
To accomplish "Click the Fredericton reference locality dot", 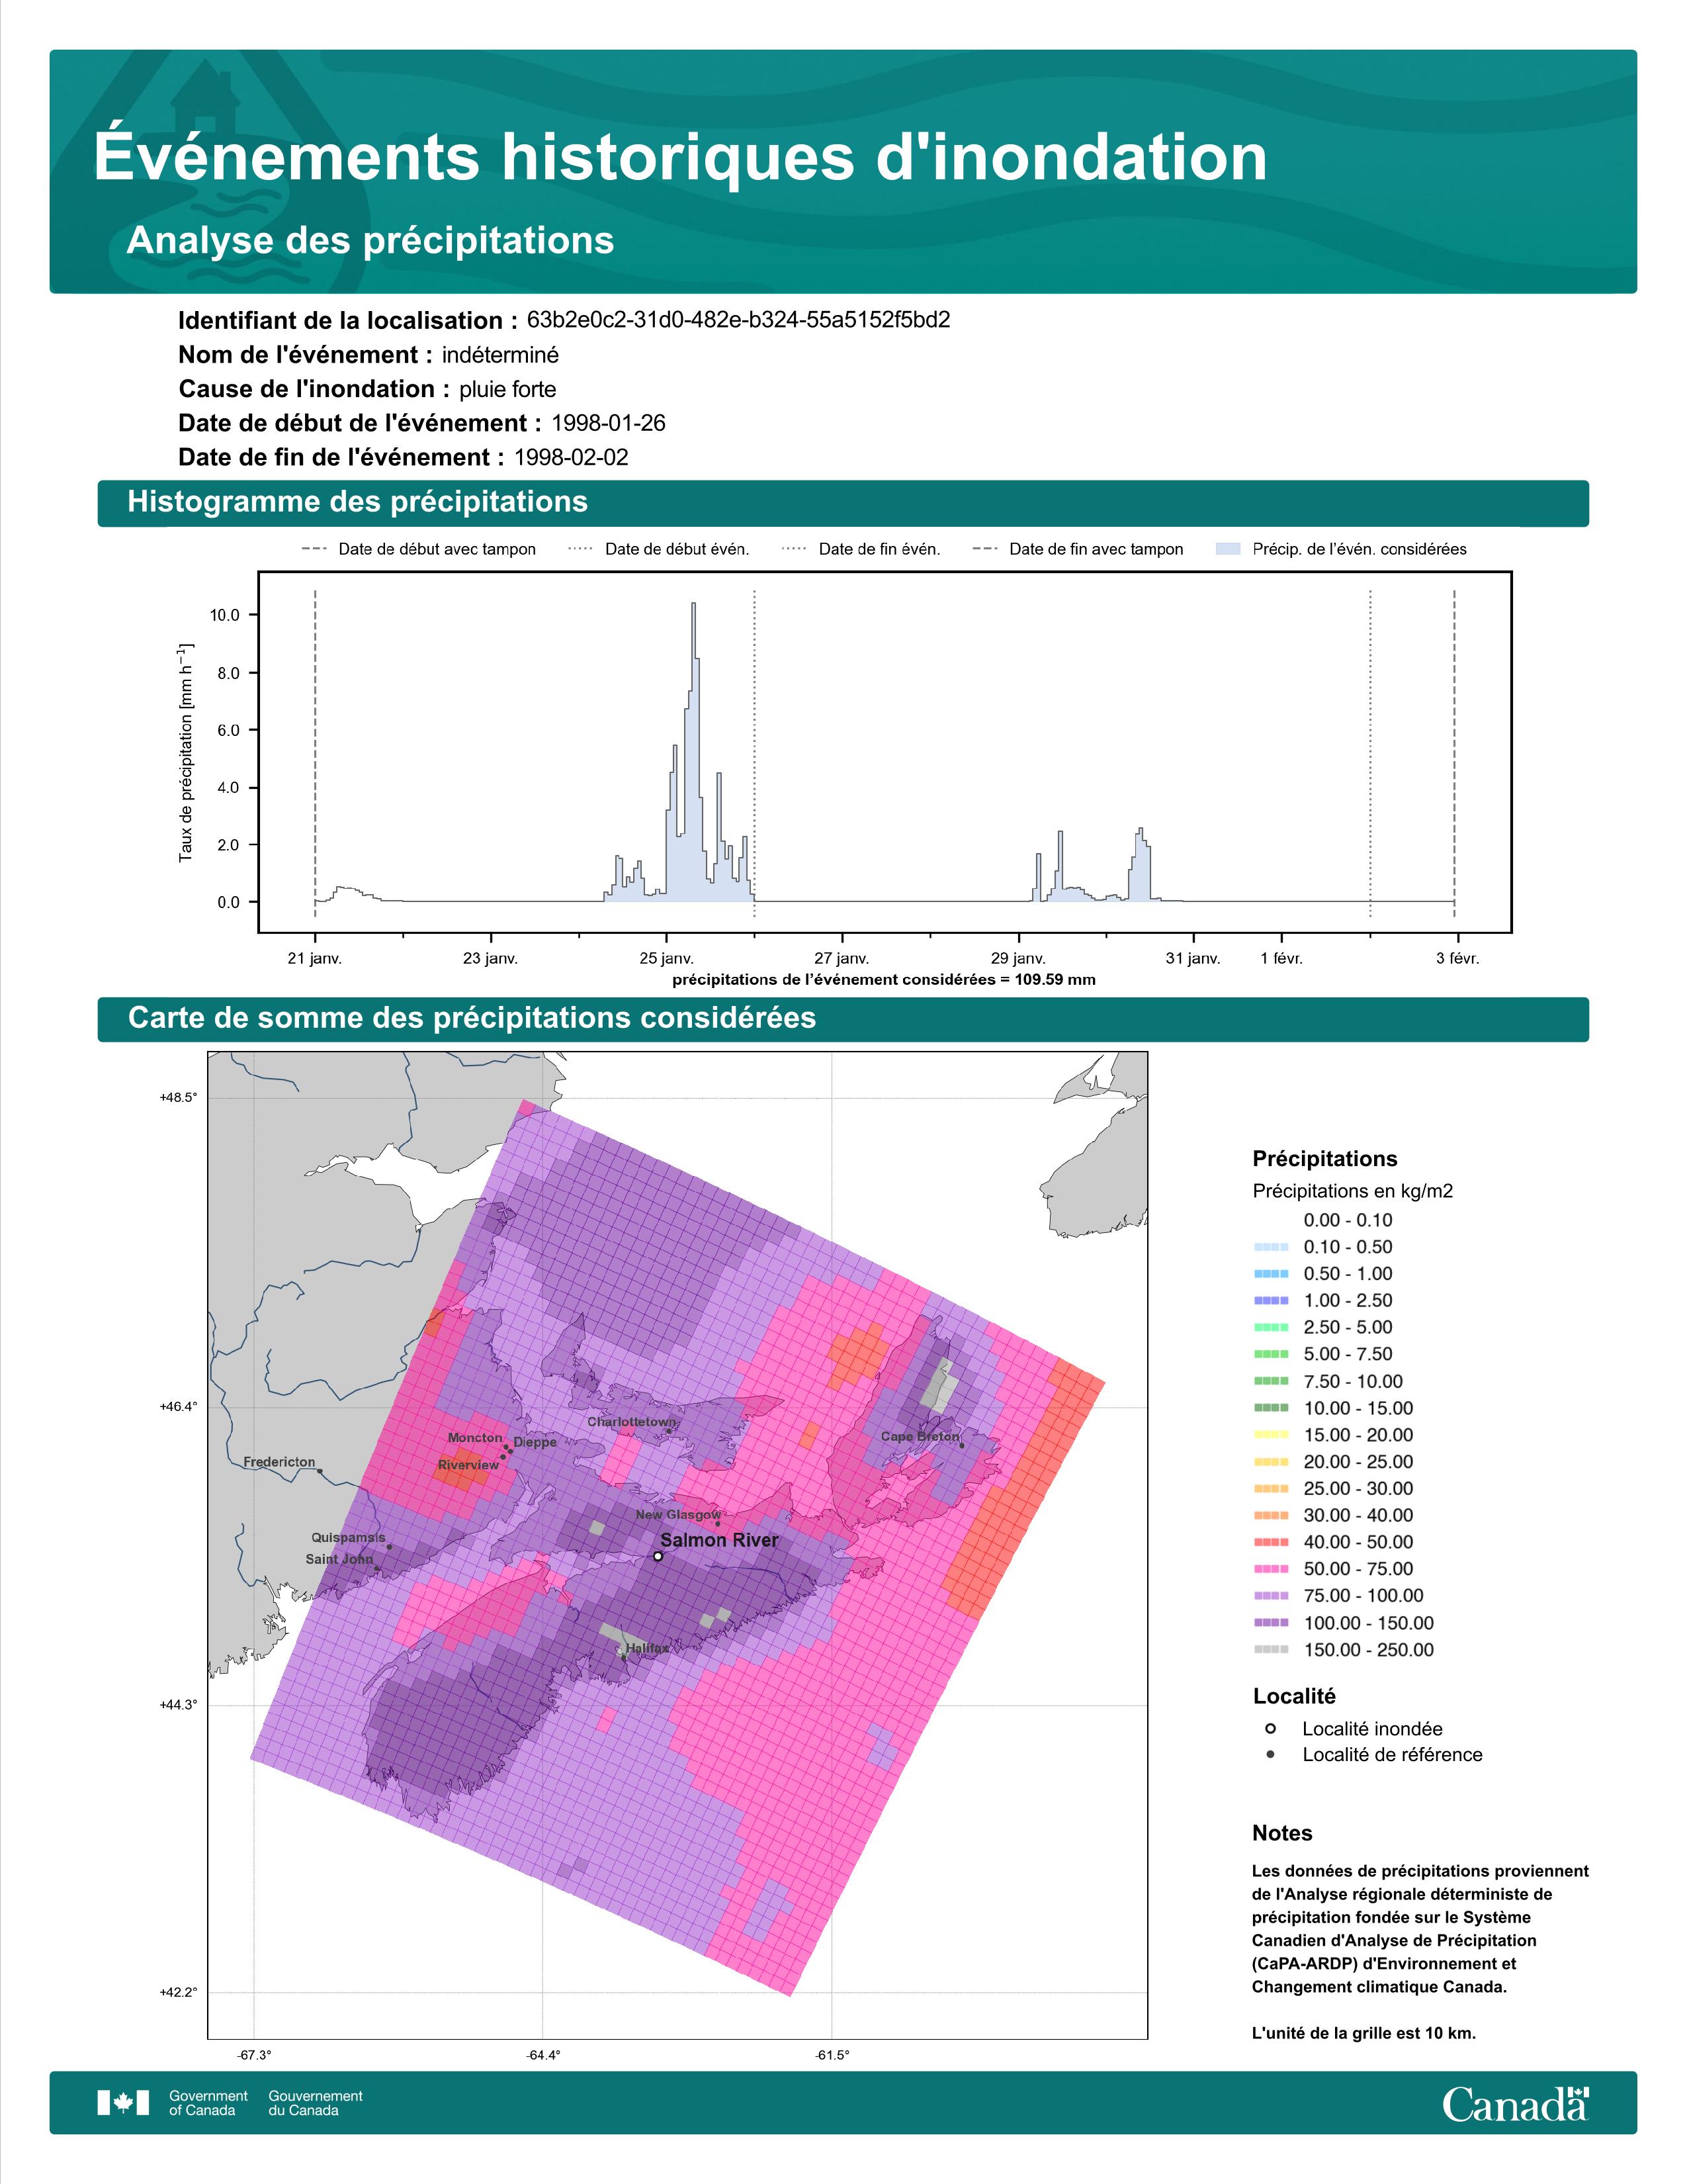I will 320,1471.
